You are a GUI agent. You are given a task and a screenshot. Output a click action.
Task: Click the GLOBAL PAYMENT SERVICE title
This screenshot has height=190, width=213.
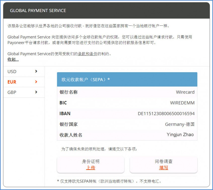(x=38, y=11)
